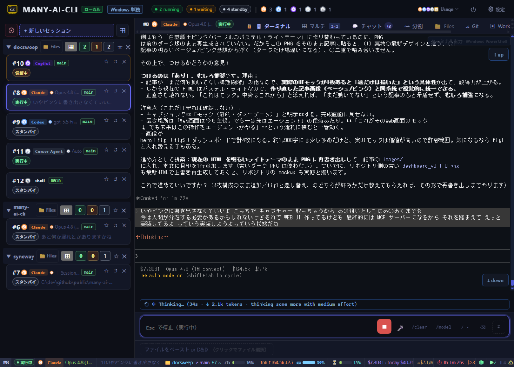Viewport: 514px width, 367px height.
Task: Close session #8 Claude card
Action: click(x=124, y=91)
